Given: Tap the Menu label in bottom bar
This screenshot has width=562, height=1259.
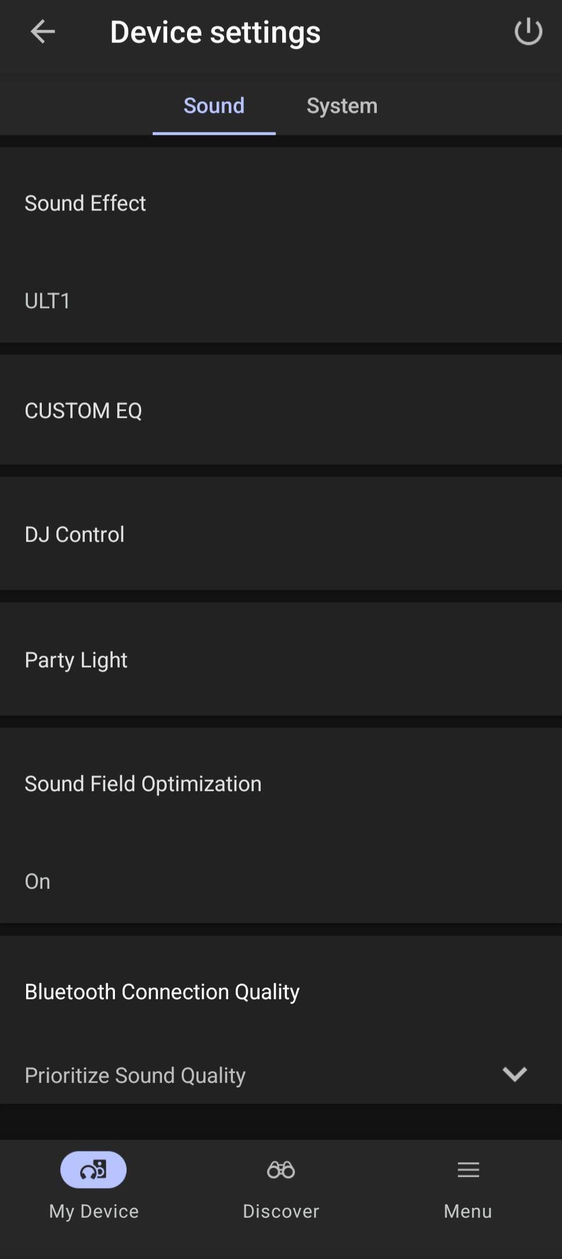Looking at the screenshot, I should coord(468,1211).
